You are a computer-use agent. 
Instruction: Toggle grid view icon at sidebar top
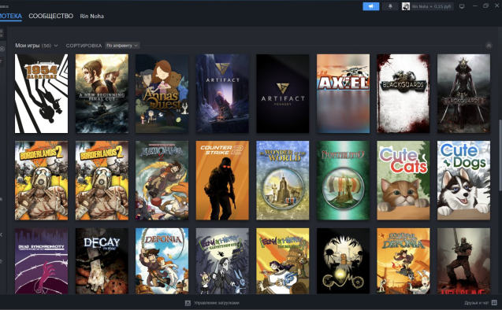[2, 33]
